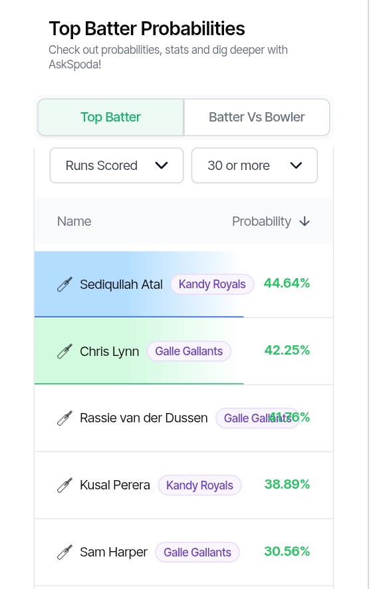Open the Runs Scored dropdown
This screenshot has height=589, width=371.
click(x=116, y=165)
